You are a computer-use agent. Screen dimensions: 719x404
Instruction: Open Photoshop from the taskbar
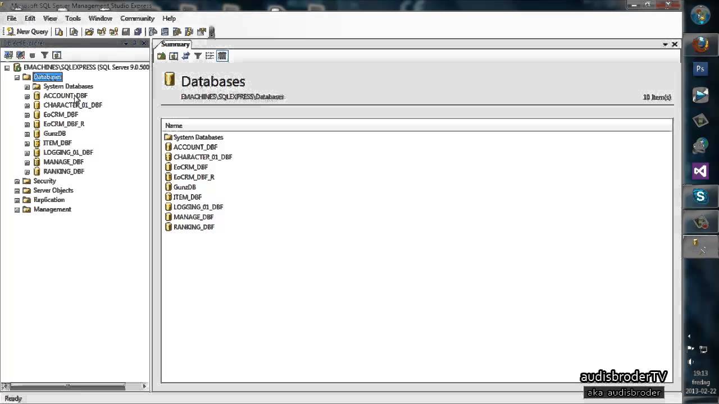[700, 68]
